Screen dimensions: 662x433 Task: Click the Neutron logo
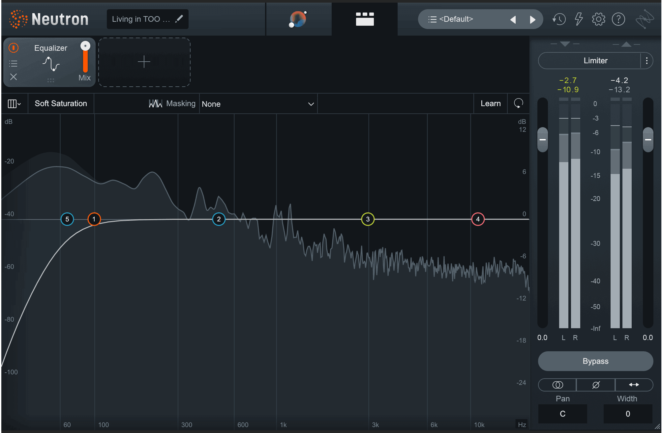(x=49, y=19)
